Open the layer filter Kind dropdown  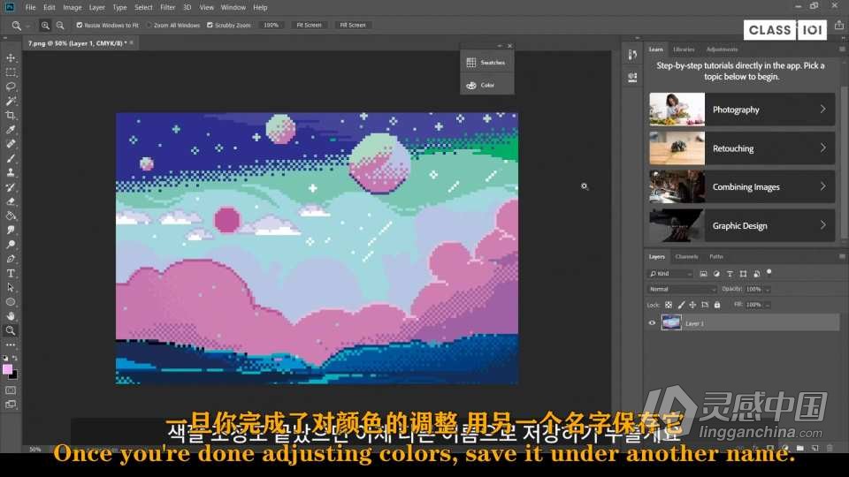pyautogui.click(x=671, y=274)
